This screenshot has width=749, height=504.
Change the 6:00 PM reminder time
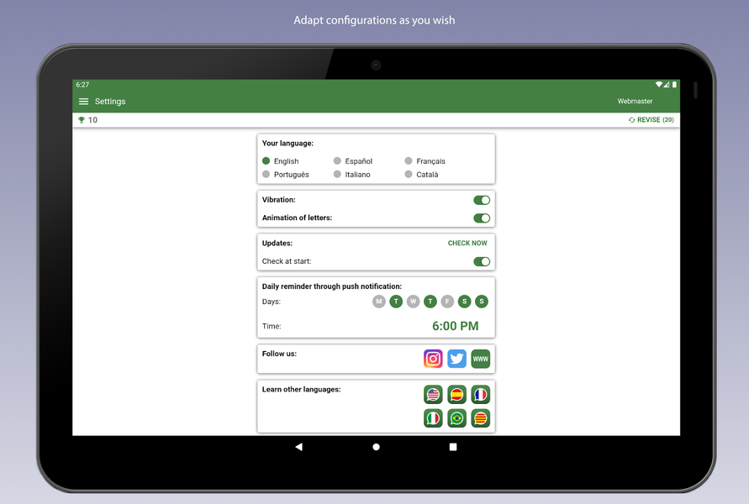point(455,326)
